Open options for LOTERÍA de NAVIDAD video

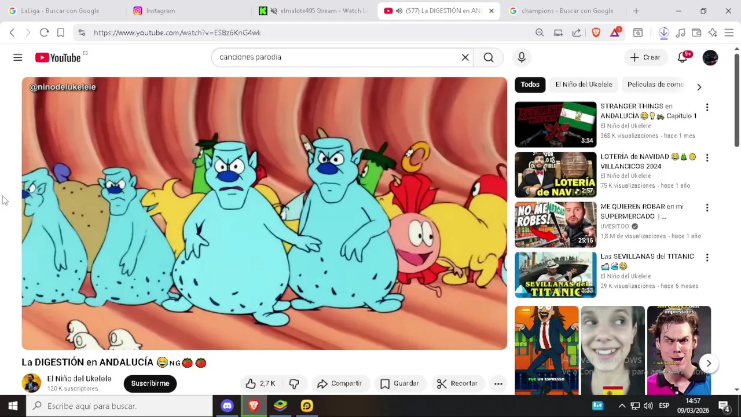tap(707, 158)
